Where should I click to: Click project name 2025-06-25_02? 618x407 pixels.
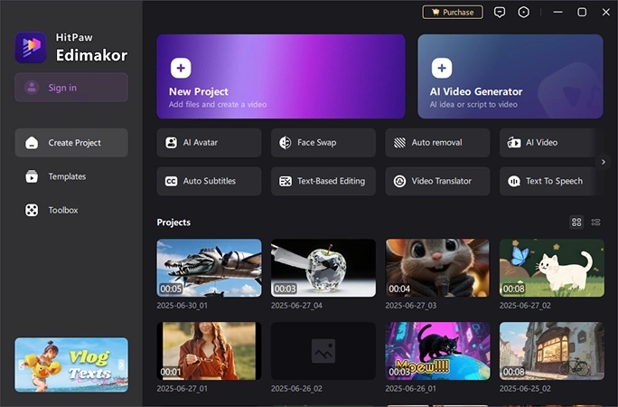[x=525, y=389]
